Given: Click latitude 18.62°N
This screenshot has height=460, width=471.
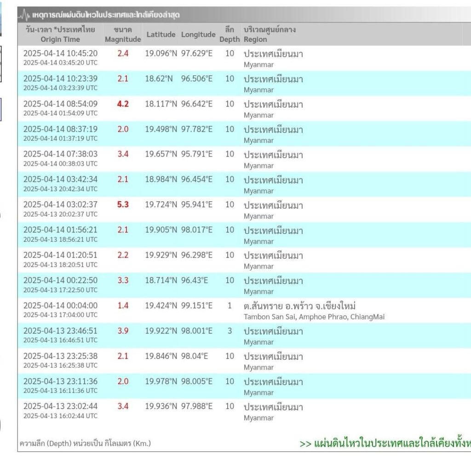Looking at the screenshot, I should click(x=159, y=78).
